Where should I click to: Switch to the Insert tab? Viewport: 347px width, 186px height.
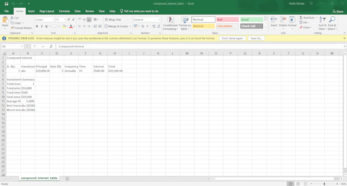point(31,11)
